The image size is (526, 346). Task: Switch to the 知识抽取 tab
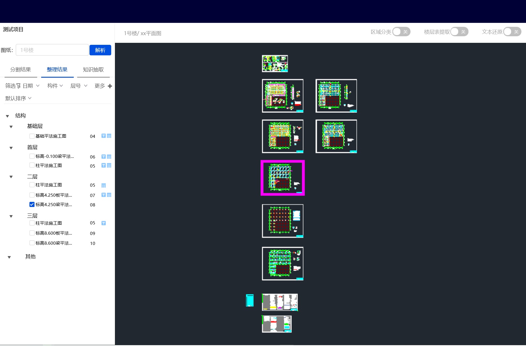tap(93, 69)
